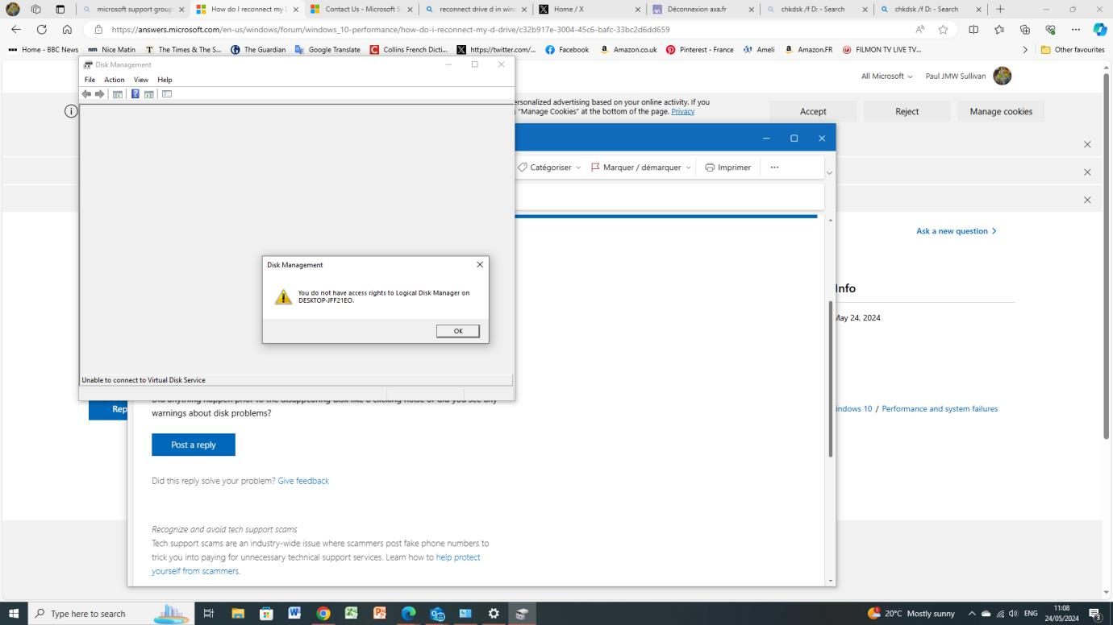Image resolution: width=1113 pixels, height=625 pixels.
Task: Open Edge Favourites list icon
Action: (x=999, y=29)
